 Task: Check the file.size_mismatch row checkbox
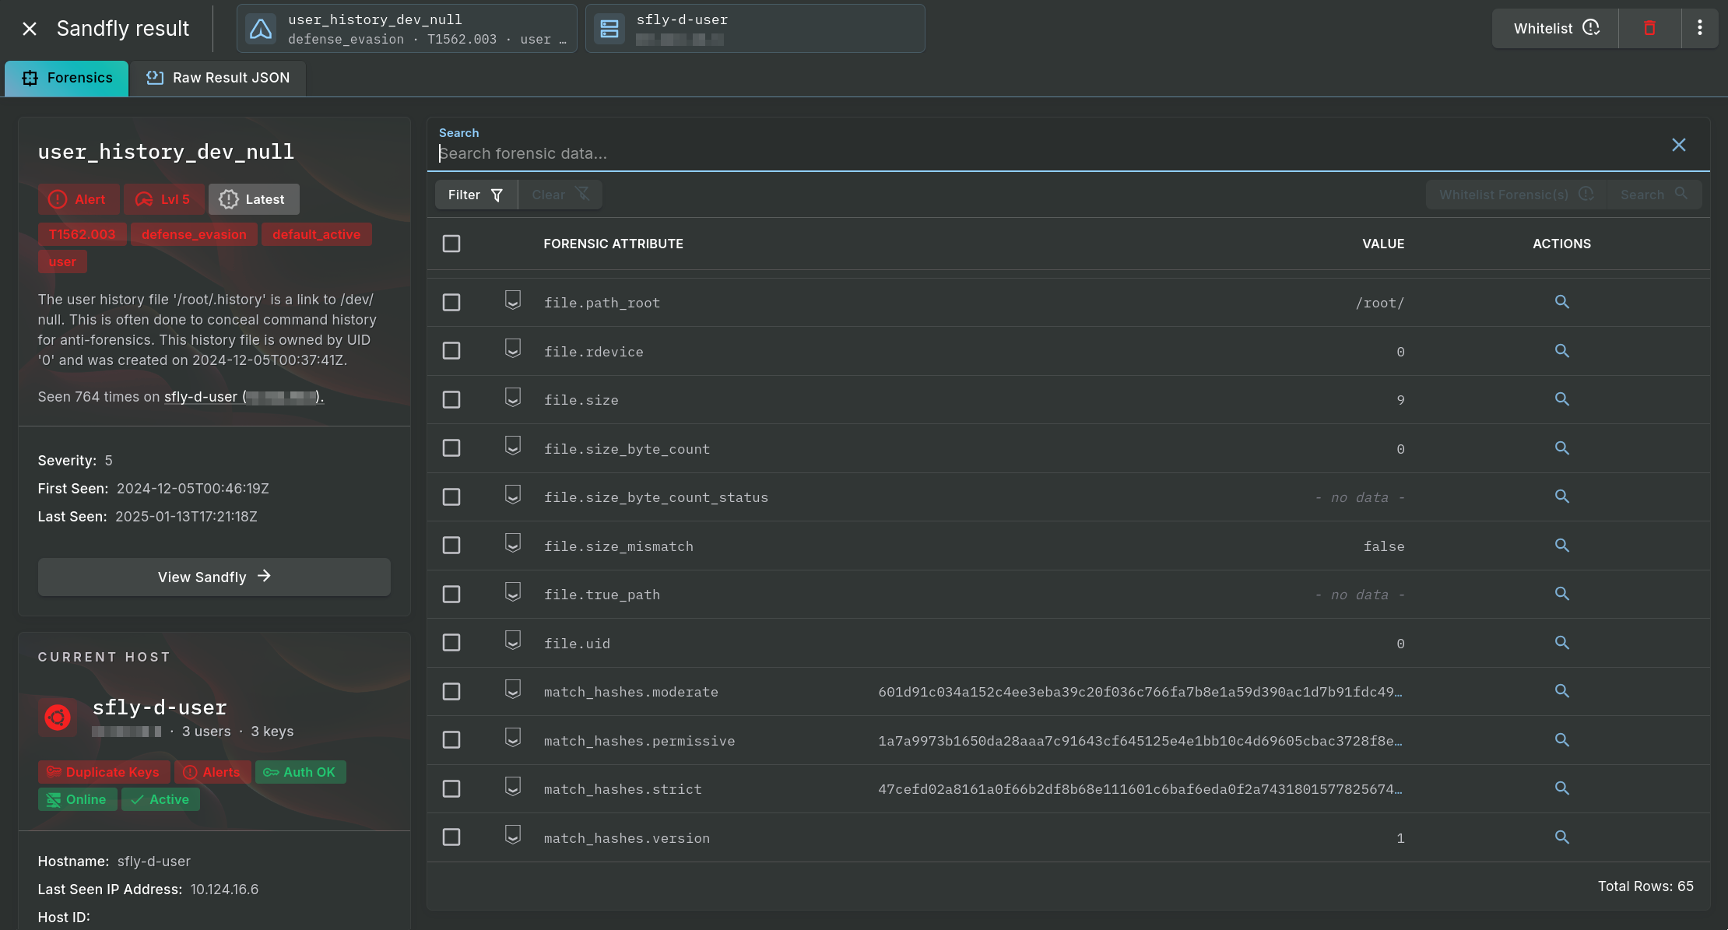pyautogui.click(x=451, y=546)
